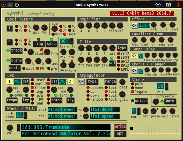
Task: Select LFO 1 sine waveform icon
Action: [x=18, y=81]
